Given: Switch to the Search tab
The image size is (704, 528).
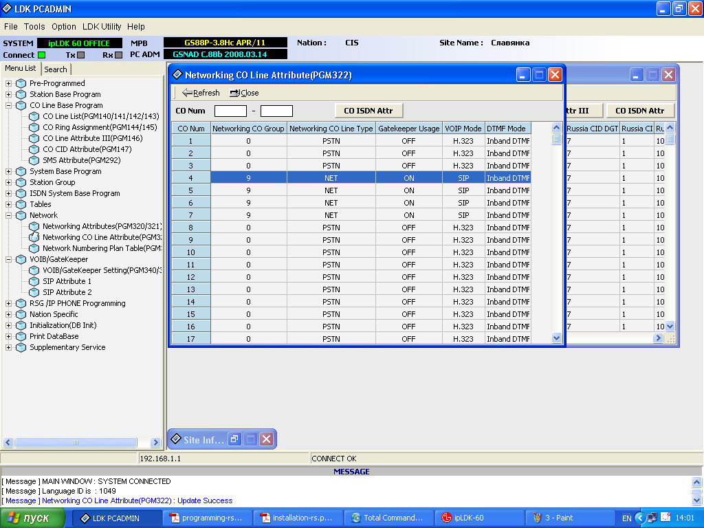Looking at the screenshot, I should pyautogui.click(x=56, y=69).
